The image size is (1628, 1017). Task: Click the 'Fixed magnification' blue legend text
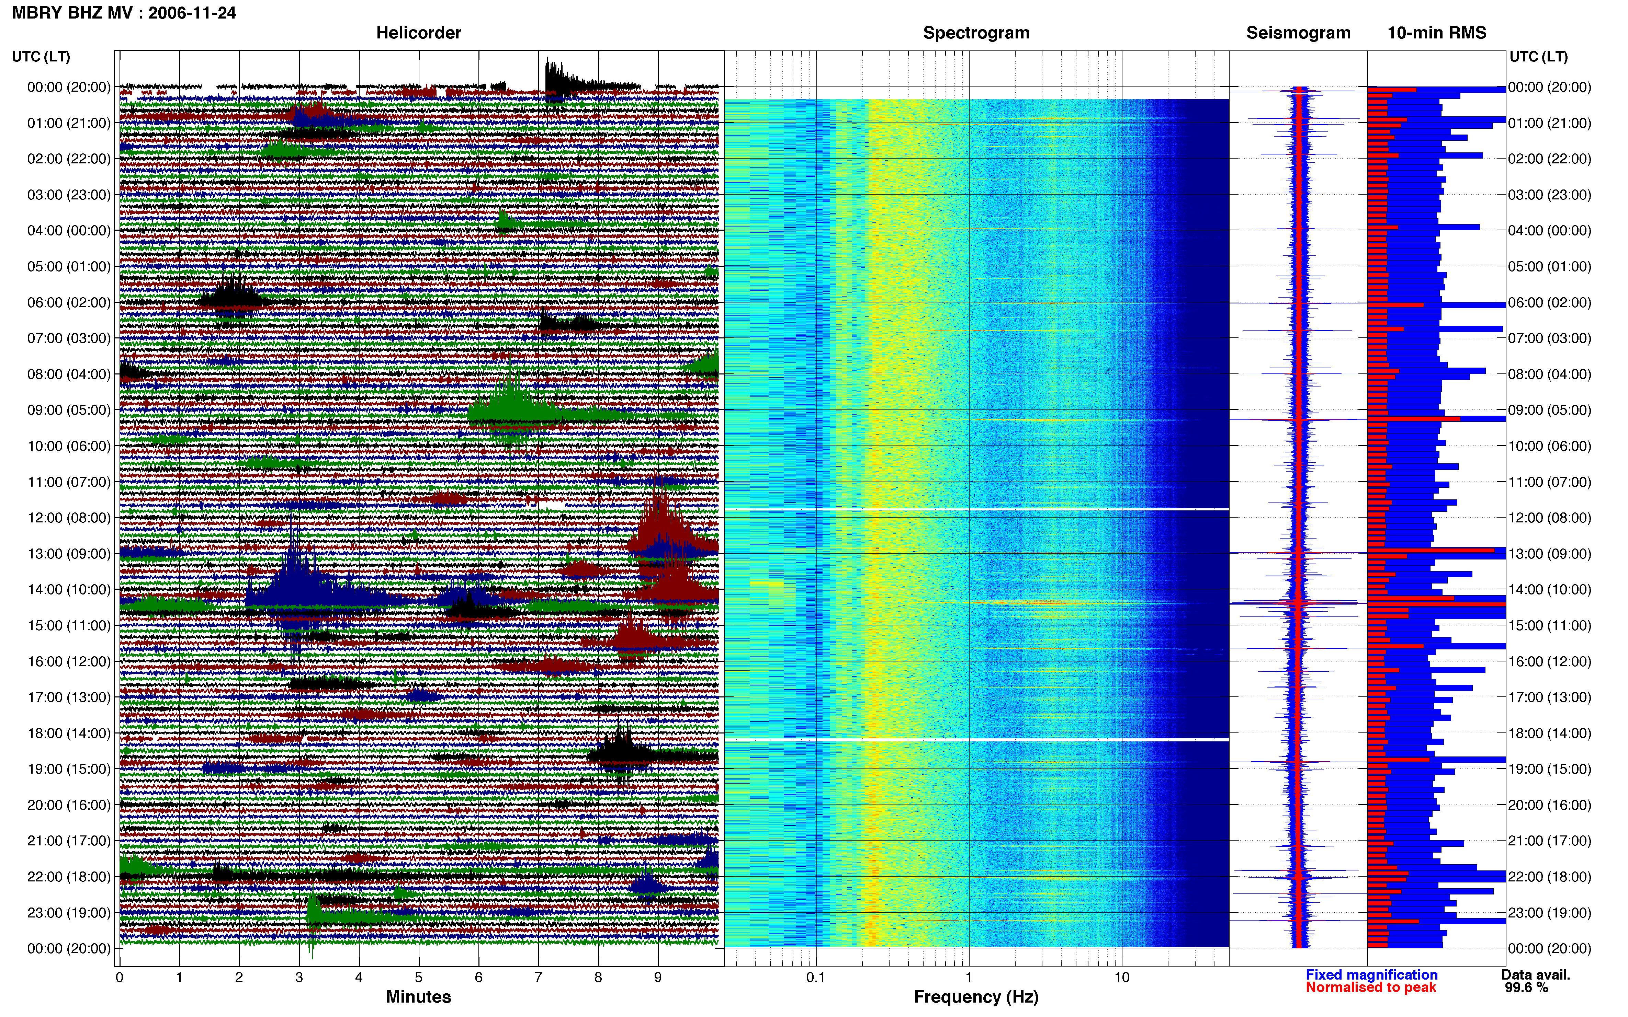tap(1371, 975)
